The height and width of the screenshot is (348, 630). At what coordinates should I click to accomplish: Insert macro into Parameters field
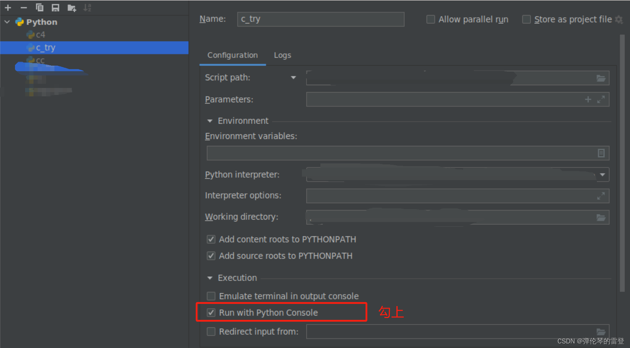coord(588,99)
